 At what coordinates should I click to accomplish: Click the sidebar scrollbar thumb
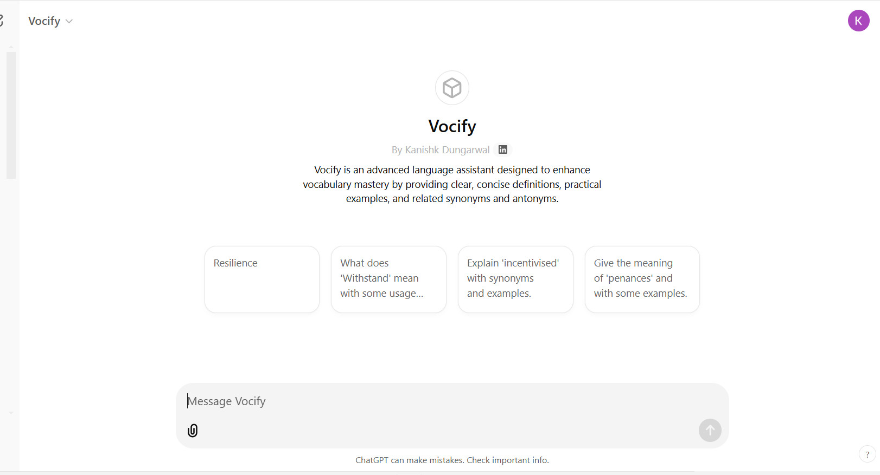[x=10, y=114]
